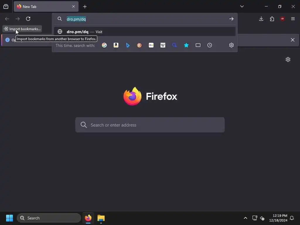Search this time with Amazon

point(116,45)
